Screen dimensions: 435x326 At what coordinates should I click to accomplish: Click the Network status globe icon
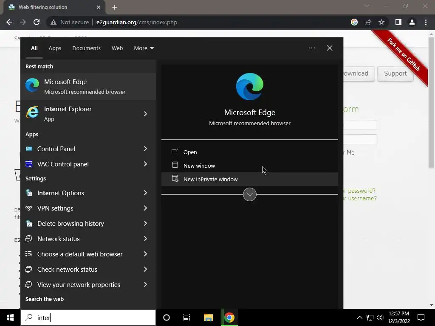29,239
